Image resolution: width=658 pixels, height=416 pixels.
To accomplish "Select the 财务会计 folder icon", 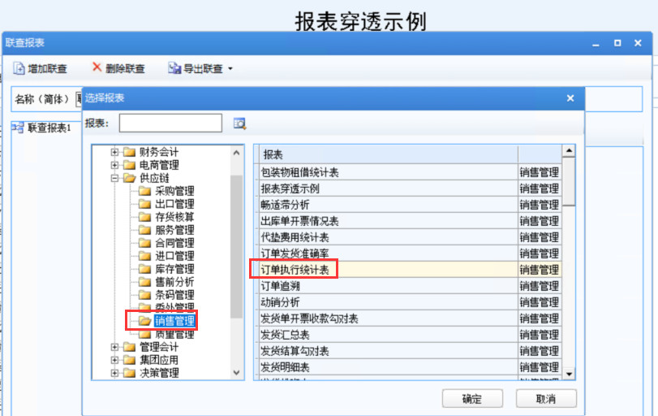I will coord(129,152).
